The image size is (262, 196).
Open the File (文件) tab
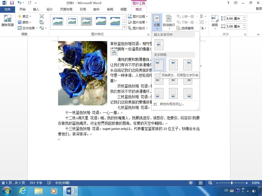pos(7,9)
